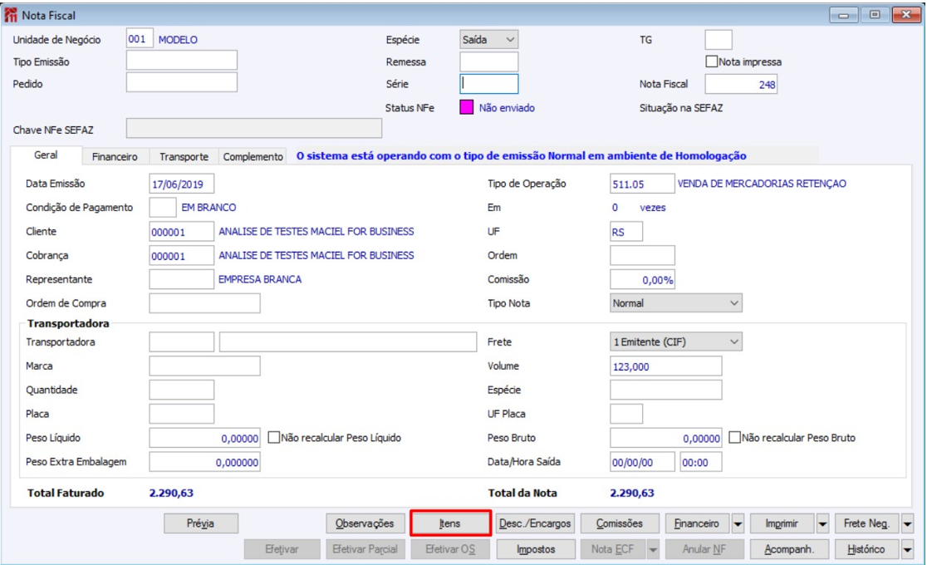Click the Transportadora code field
This screenshot has height=565, width=927.
(182, 342)
